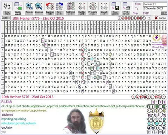168x135 pixels.
Task: Click the imparting,equalizing legend entry
Action: click(14, 119)
